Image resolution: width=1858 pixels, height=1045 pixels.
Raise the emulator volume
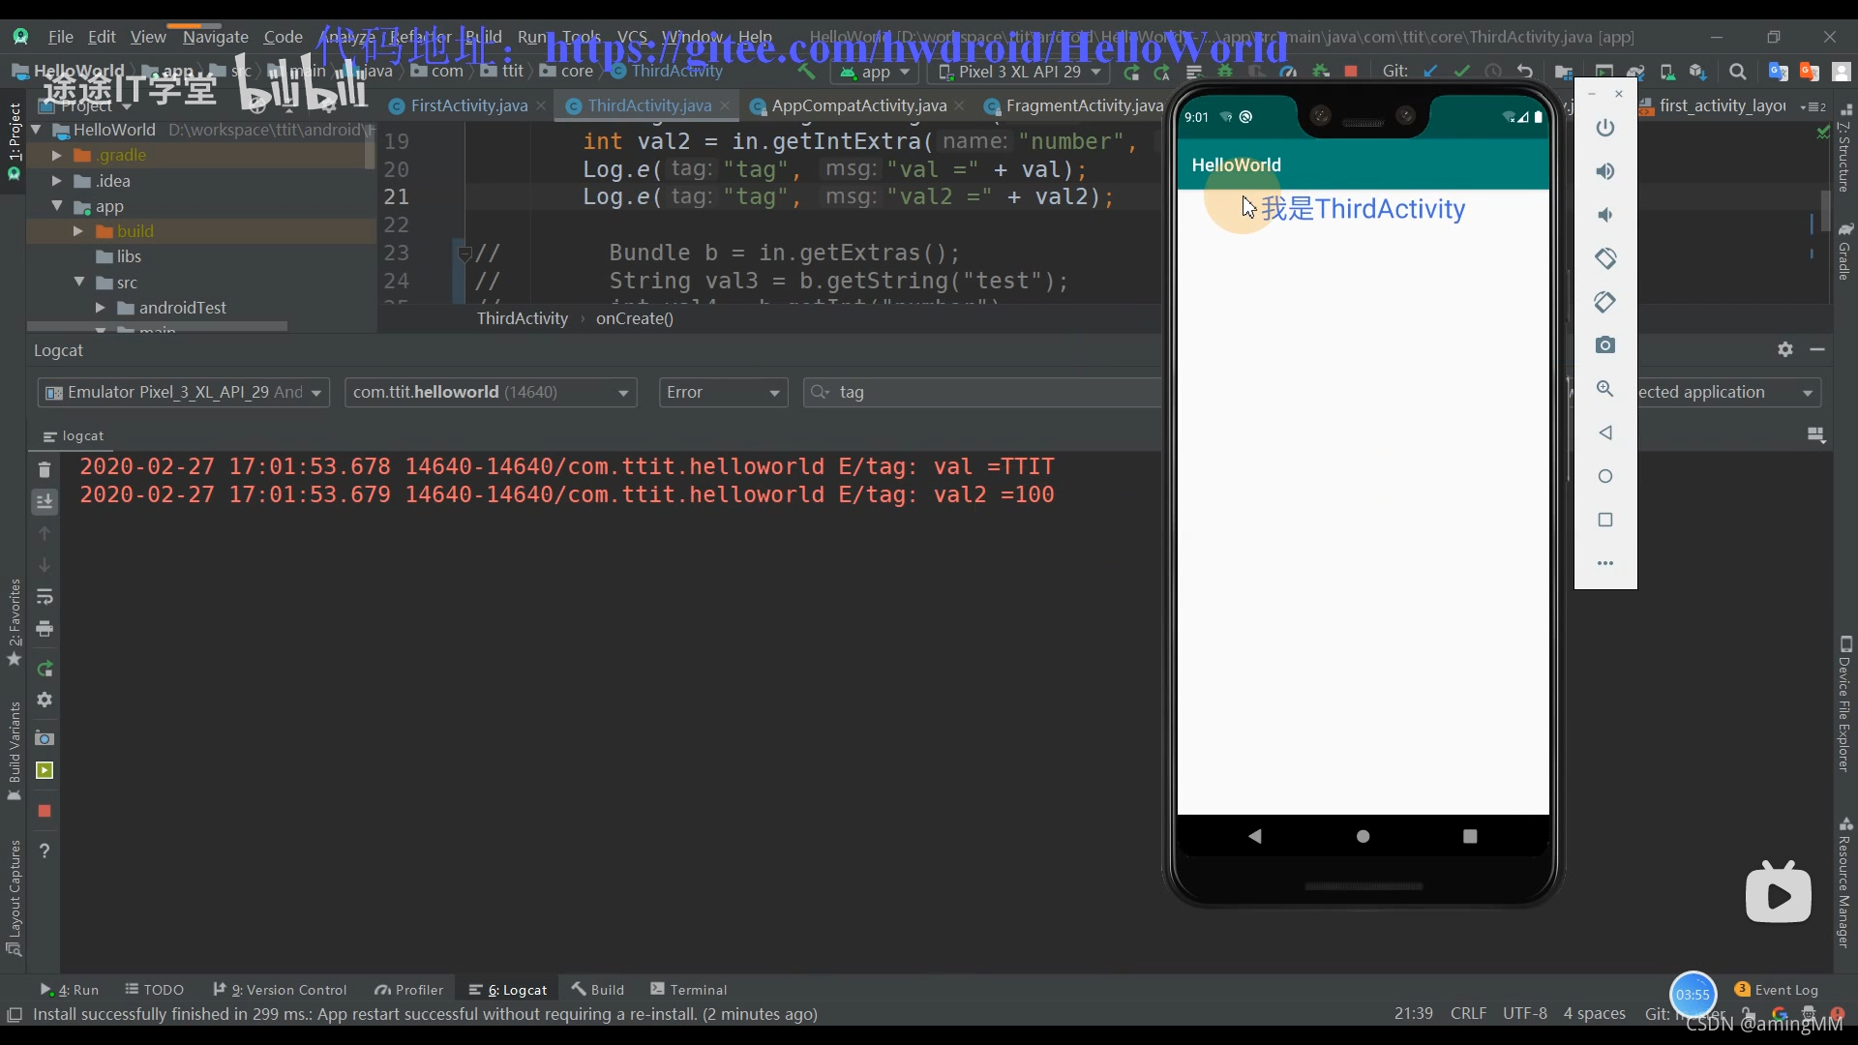[1605, 171]
